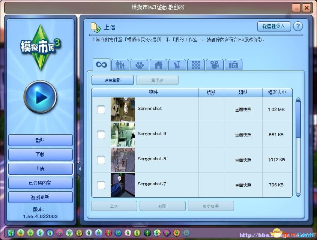Click the list scrollbar up arrow
The image size is (317, 240).
(x=298, y=99)
